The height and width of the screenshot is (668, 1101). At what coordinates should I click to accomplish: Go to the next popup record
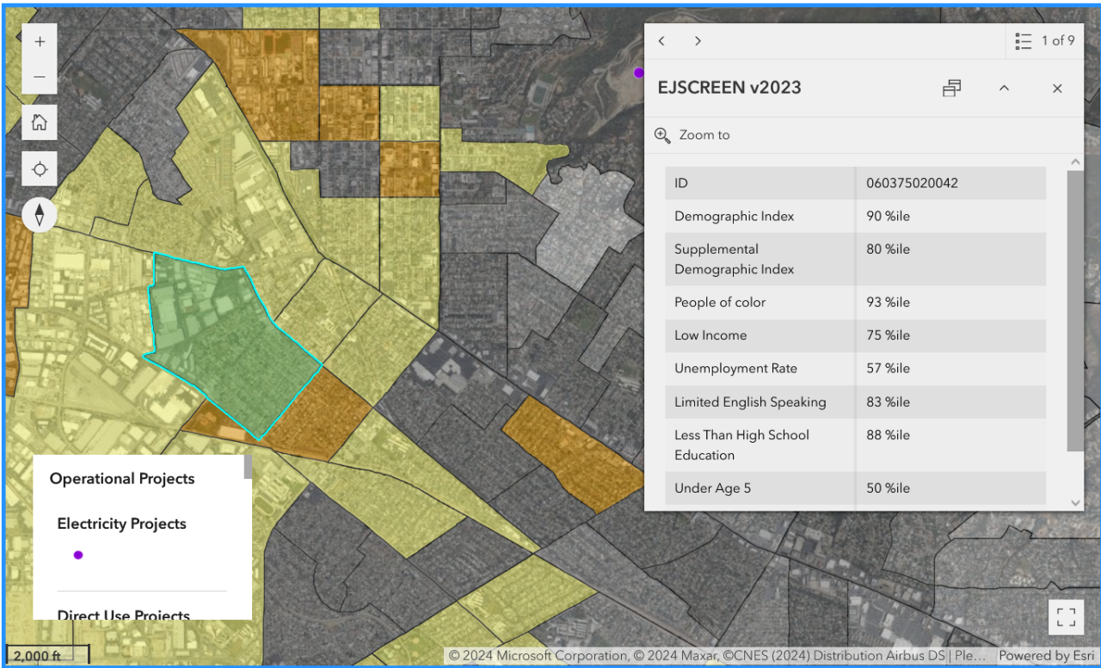pos(698,40)
